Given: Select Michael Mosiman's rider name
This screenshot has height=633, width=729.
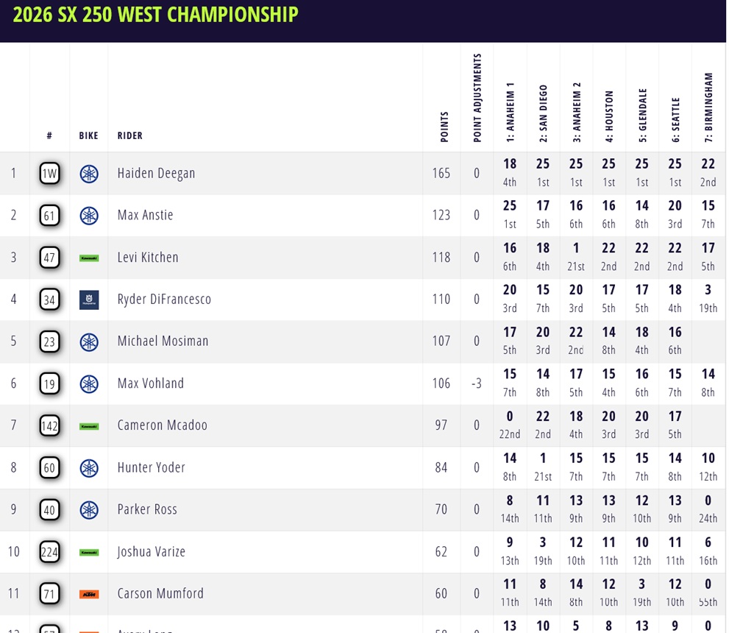Looking at the screenshot, I should (x=163, y=342).
